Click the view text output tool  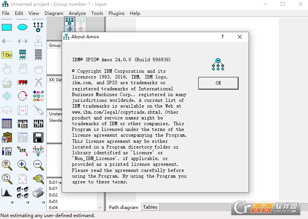pos(22,137)
